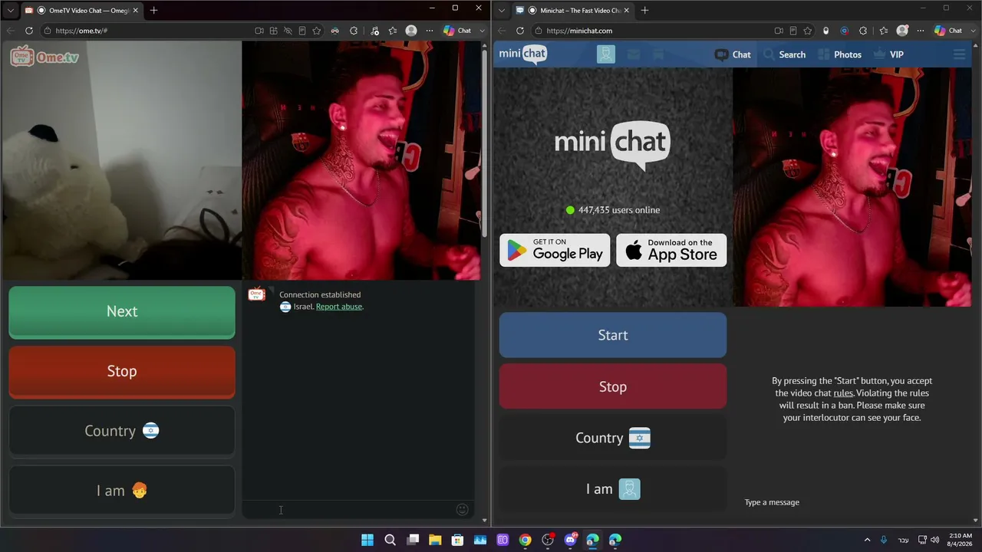Open the Minichat hamburger menu
This screenshot has width=982, height=552.
(959, 54)
